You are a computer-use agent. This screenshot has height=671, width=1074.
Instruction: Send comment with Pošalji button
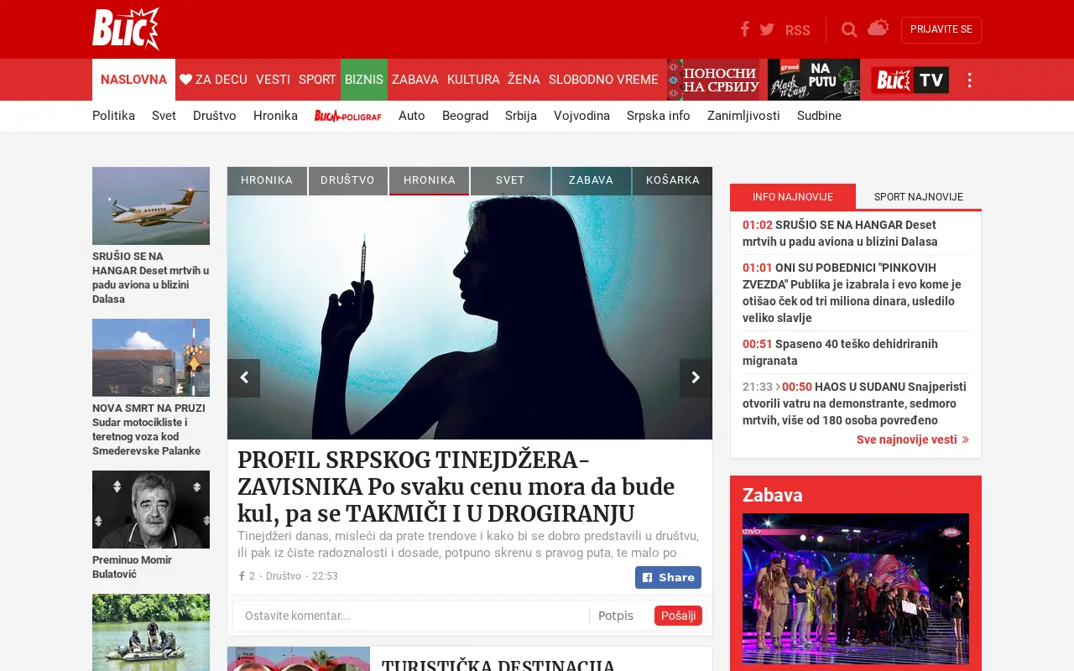click(678, 616)
